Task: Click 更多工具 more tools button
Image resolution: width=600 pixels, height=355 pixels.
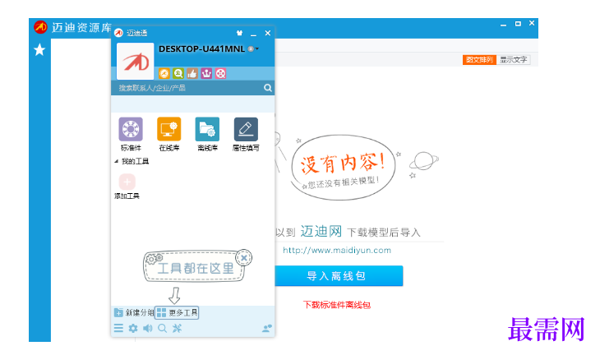Action: click(x=178, y=312)
